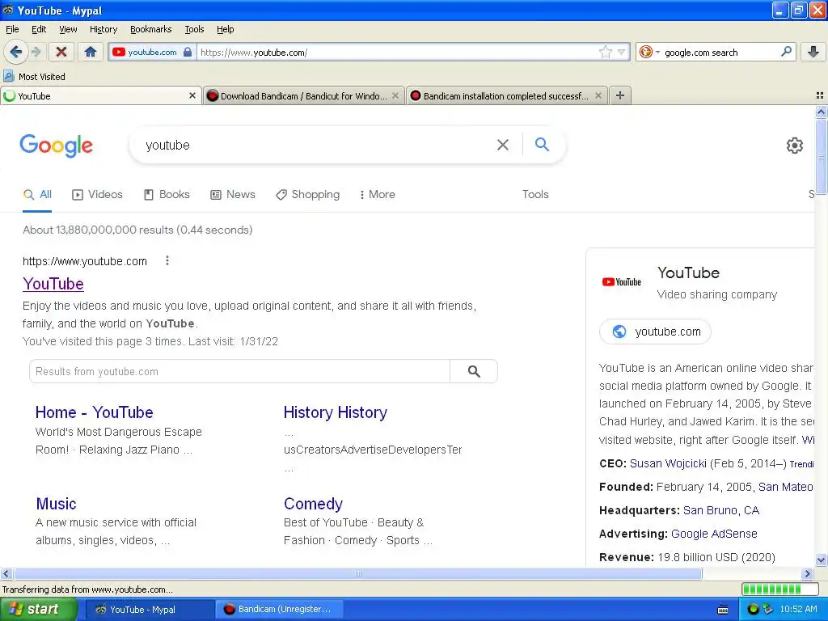The width and height of the screenshot is (828, 621).
Task: Select the Books results filter
Action: click(167, 194)
